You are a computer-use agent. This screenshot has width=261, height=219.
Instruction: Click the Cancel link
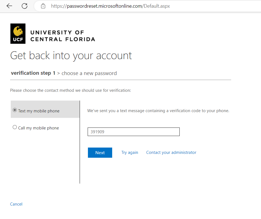pyautogui.click(x=16, y=204)
